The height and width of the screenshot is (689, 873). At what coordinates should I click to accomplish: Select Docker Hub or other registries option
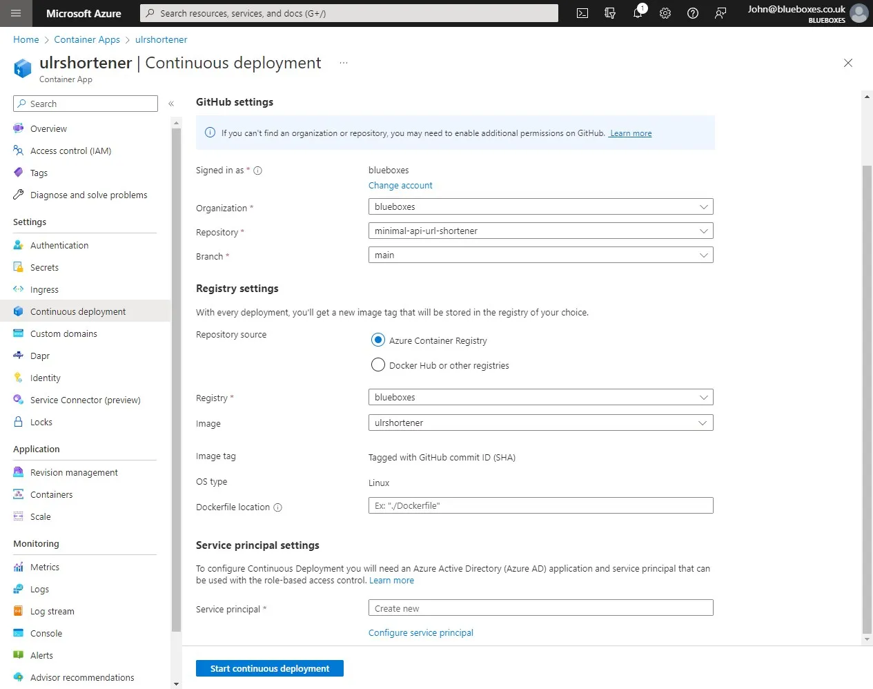378,365
